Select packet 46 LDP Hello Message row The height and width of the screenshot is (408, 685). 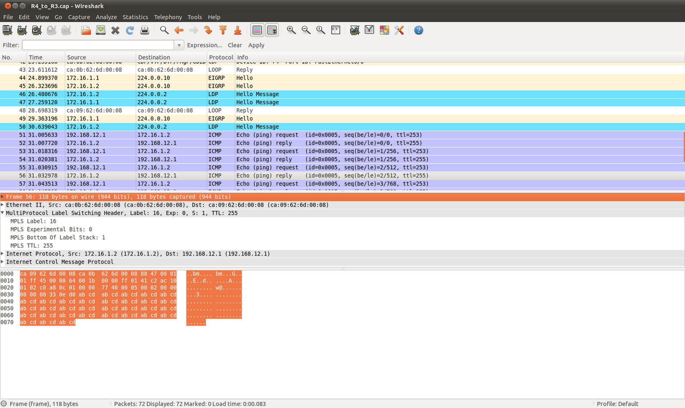coord(342,94)
